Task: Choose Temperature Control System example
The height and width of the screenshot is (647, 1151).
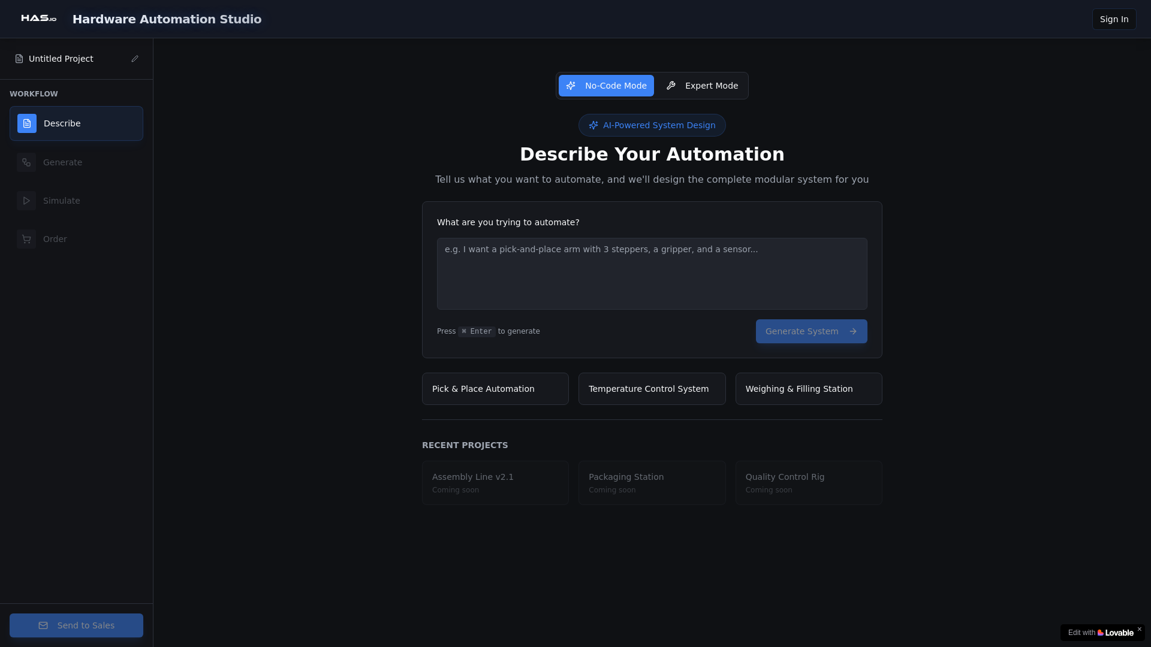Action: (x=652, y=389)
